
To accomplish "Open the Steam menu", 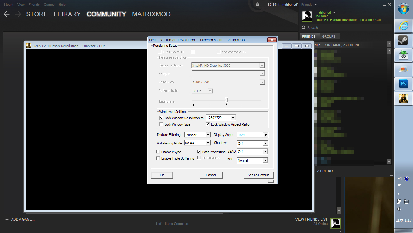I will pos(9,5).
